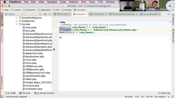Viewport: 175px width, 98px height.
Task: Expand the GlobalLinks folder
Action: pyautogui.click(x=16, y=21)
